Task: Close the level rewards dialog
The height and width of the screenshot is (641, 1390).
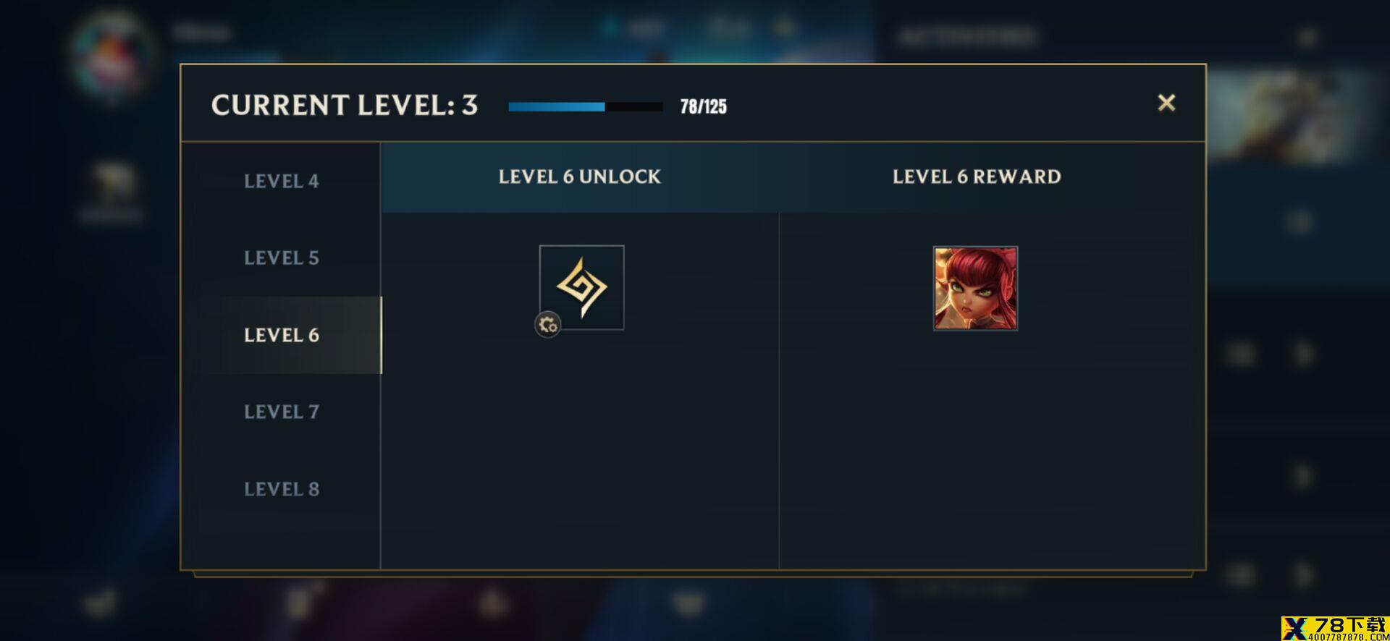Action: 1166,103
